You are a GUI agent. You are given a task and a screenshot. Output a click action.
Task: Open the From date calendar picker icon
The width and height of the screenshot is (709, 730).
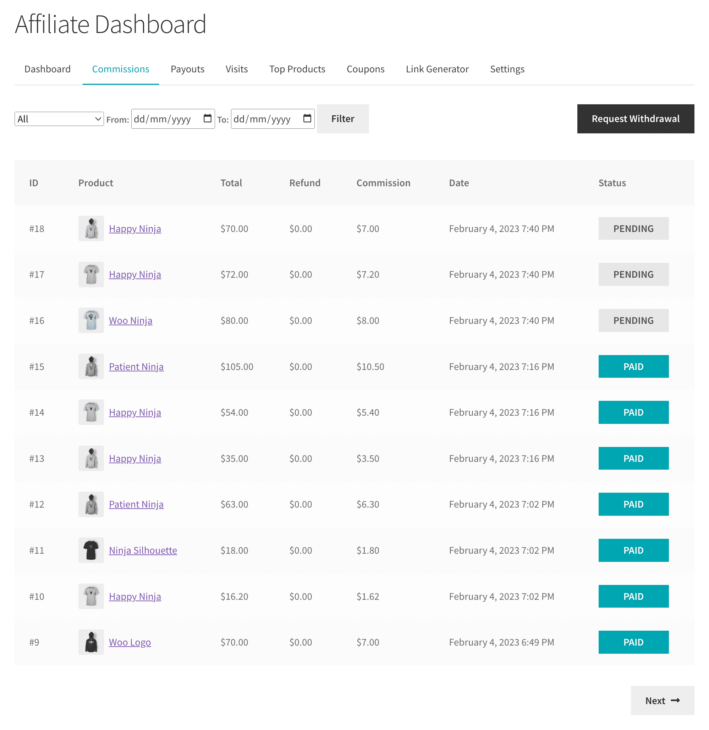[208, 118]
